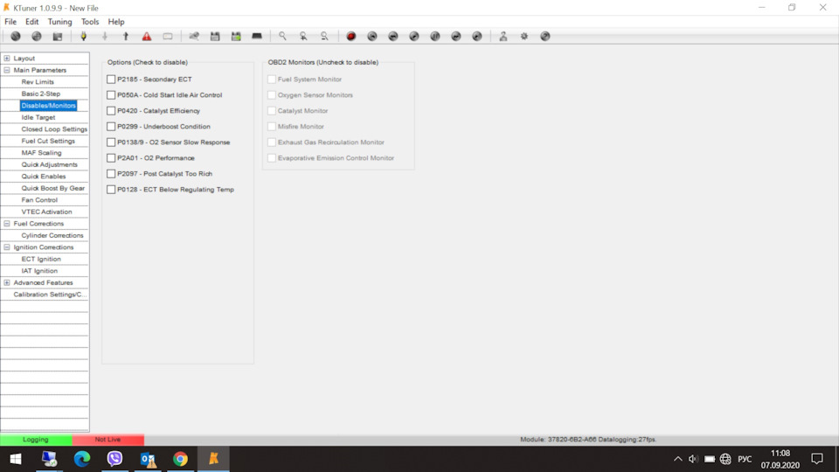Open the Tuning menu
This screenshot has width=839, height=472.
pyautogui.click(x=60, y=22)
